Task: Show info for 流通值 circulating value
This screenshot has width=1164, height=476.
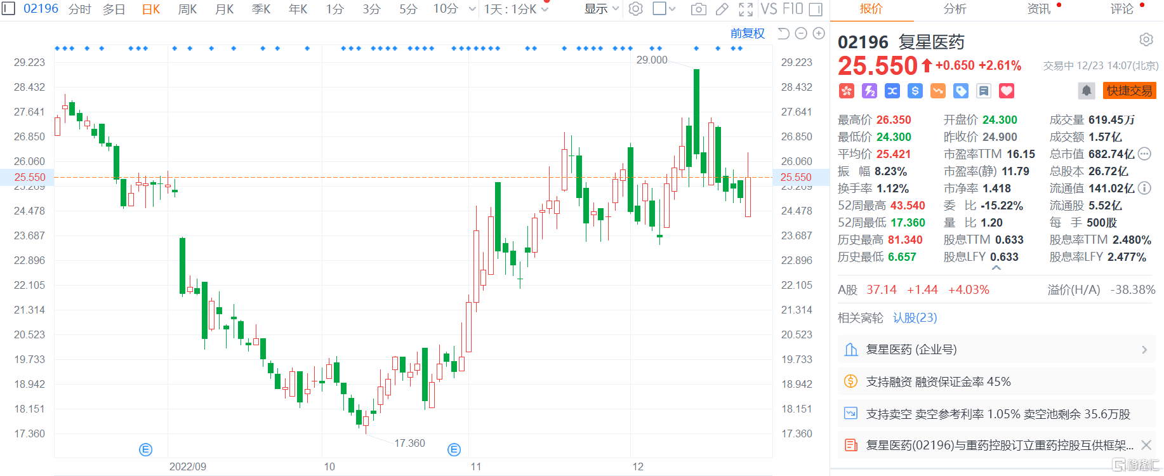Action: coord(1144,188)
